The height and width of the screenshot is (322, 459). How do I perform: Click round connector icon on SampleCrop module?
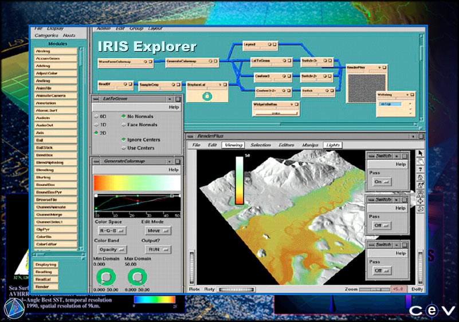tap(173, 84)
